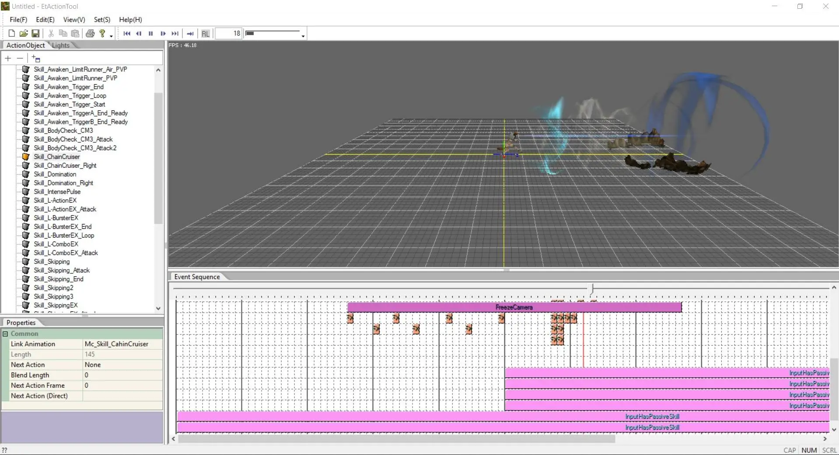Select Skill_SkippingEX action

pyautogui.click(x=56, y=305)
